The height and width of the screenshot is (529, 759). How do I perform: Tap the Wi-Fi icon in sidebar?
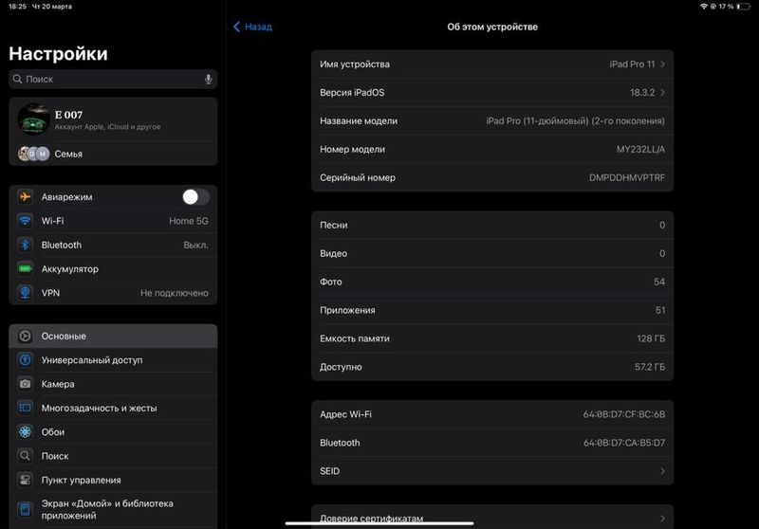(x=26, y=221)
